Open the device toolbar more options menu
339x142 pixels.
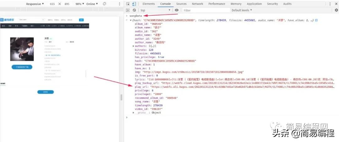point(120,4)
